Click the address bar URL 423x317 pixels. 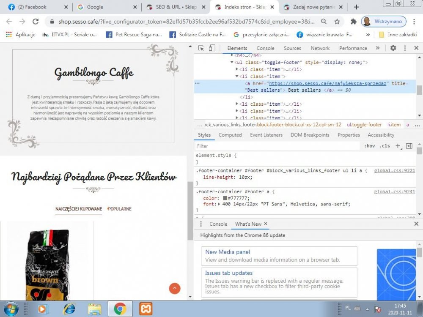click(186, 22)
